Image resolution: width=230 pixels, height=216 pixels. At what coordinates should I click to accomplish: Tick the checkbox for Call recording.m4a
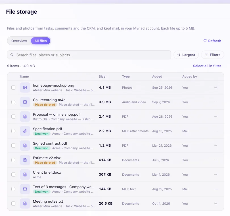pyautogui.click(x=13, y=102)
